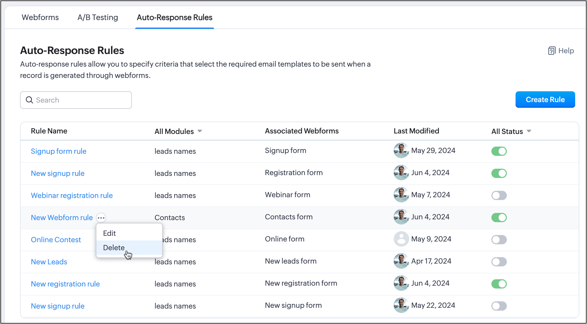Screen dimensions: 587x324
Task: Click the avatar next to Apr 17, 2024
Action: [x=401, y=261]
